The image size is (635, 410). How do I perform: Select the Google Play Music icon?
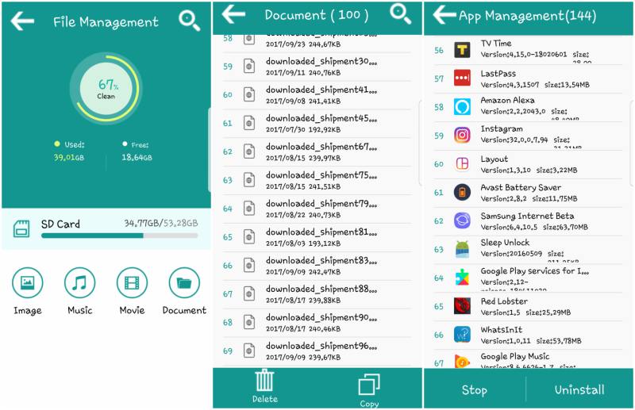point(462,361)
